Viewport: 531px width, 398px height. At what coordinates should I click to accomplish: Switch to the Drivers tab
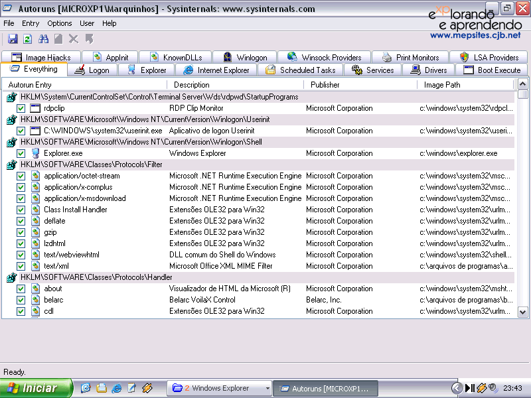pyautogui.click(x=428, y=70)
